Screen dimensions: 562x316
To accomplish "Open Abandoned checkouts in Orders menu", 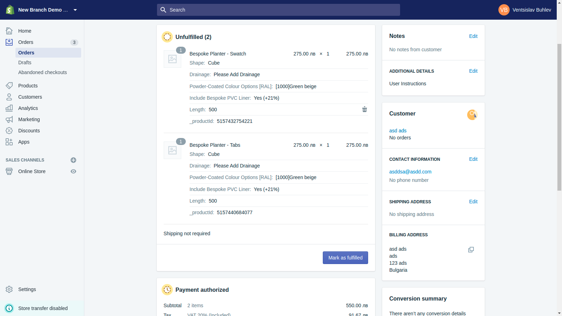I will [43, 72].
